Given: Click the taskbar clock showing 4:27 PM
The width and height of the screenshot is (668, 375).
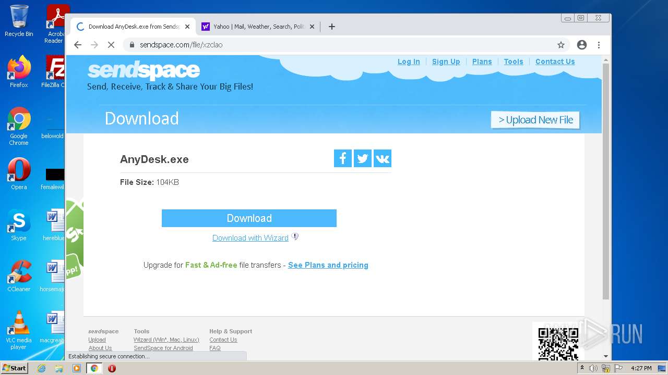Looking at the screenshot, I should (x=641, y=368).
